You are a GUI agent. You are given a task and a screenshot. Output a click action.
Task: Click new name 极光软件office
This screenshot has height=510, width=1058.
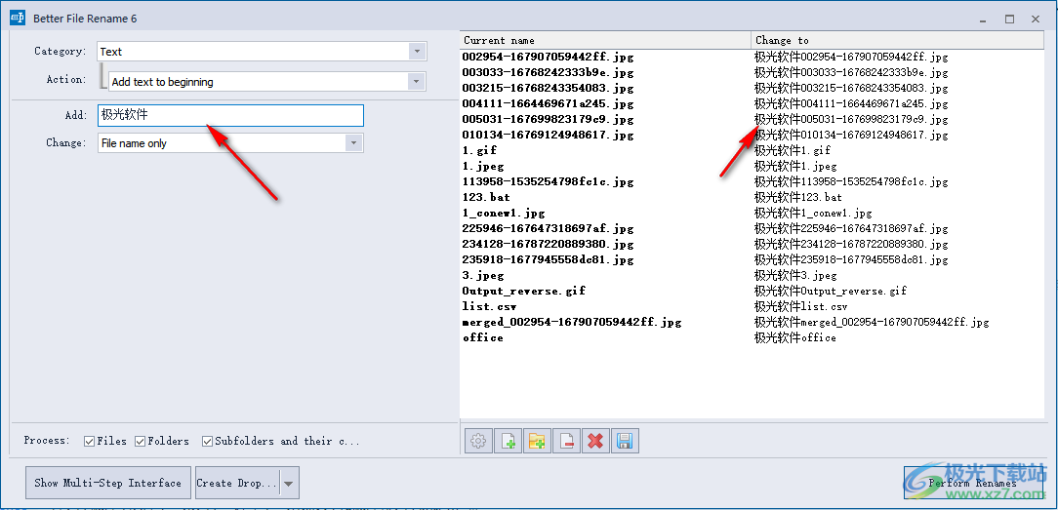(x=795, y=337)
